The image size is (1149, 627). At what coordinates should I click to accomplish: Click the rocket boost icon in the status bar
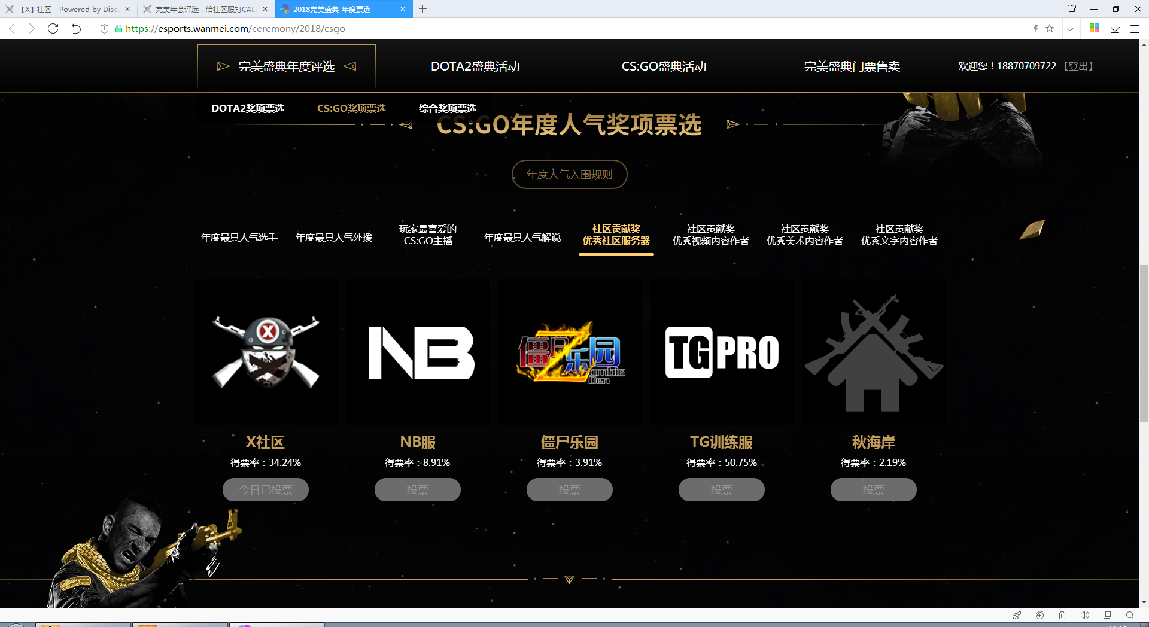pyautogui.click(x=1016, y=615)
